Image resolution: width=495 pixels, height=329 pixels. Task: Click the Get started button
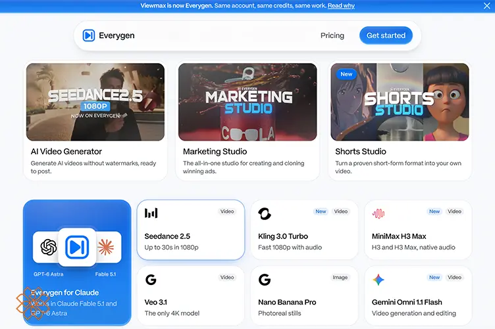point(386,35)
